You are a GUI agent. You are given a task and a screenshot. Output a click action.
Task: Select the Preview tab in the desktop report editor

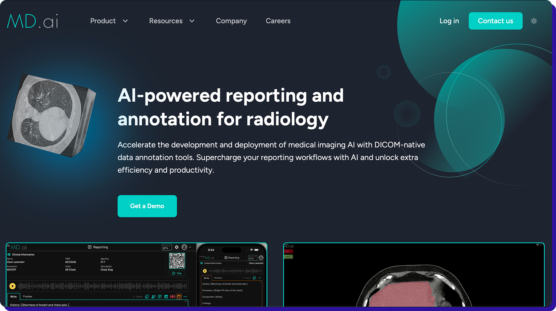click(x=28, y=296)
